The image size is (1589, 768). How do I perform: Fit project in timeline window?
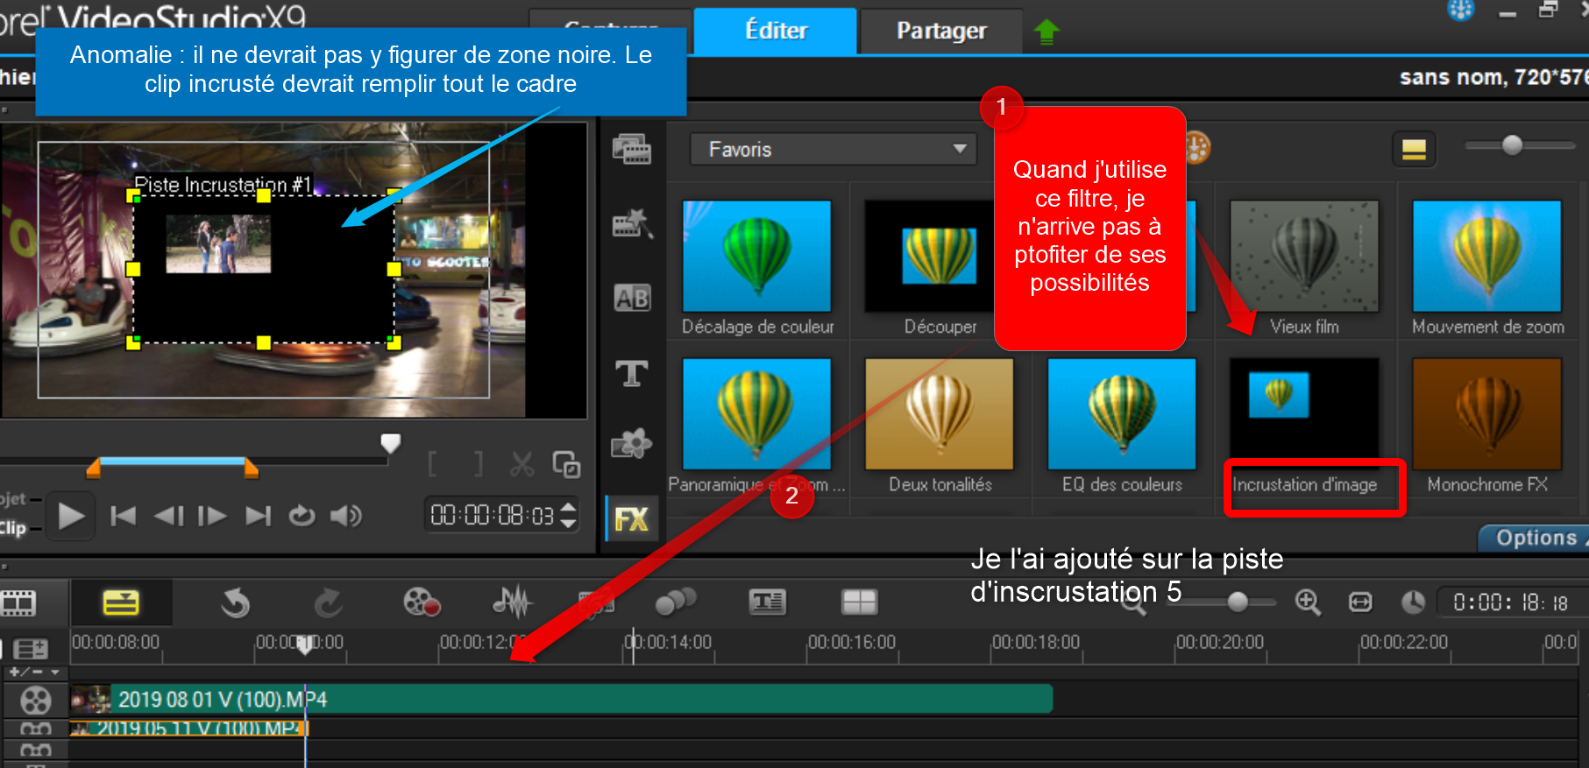coord(1360,602)
